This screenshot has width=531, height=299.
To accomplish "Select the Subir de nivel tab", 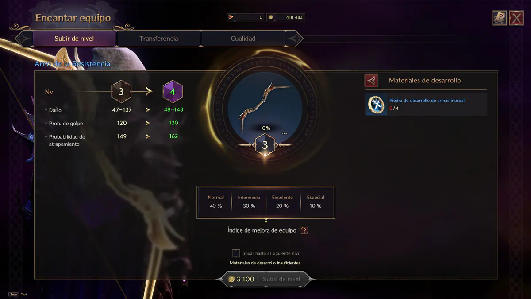I will pyautogui.click(x=74, y=39).
